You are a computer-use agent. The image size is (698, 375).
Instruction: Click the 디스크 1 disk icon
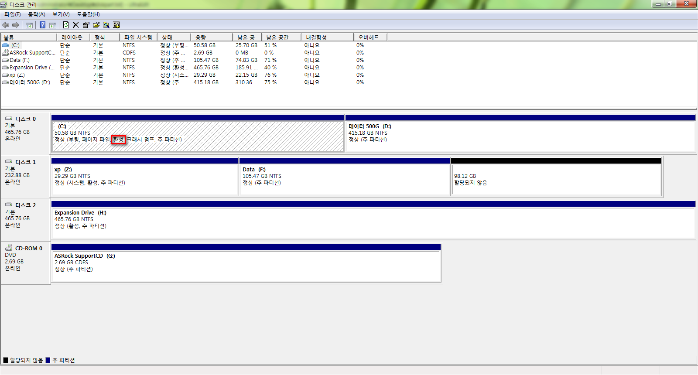(x=9, y=161)
